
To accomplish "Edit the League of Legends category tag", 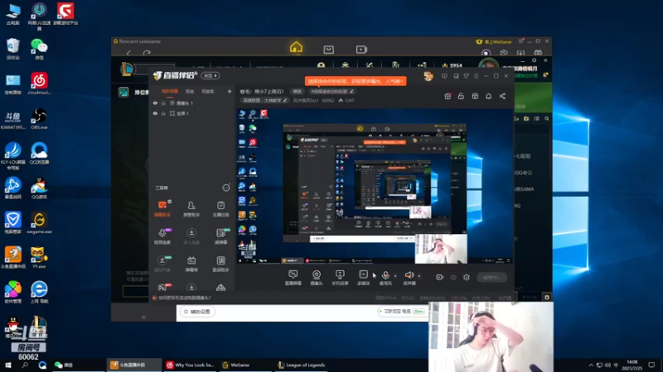I will pos(264,100).
